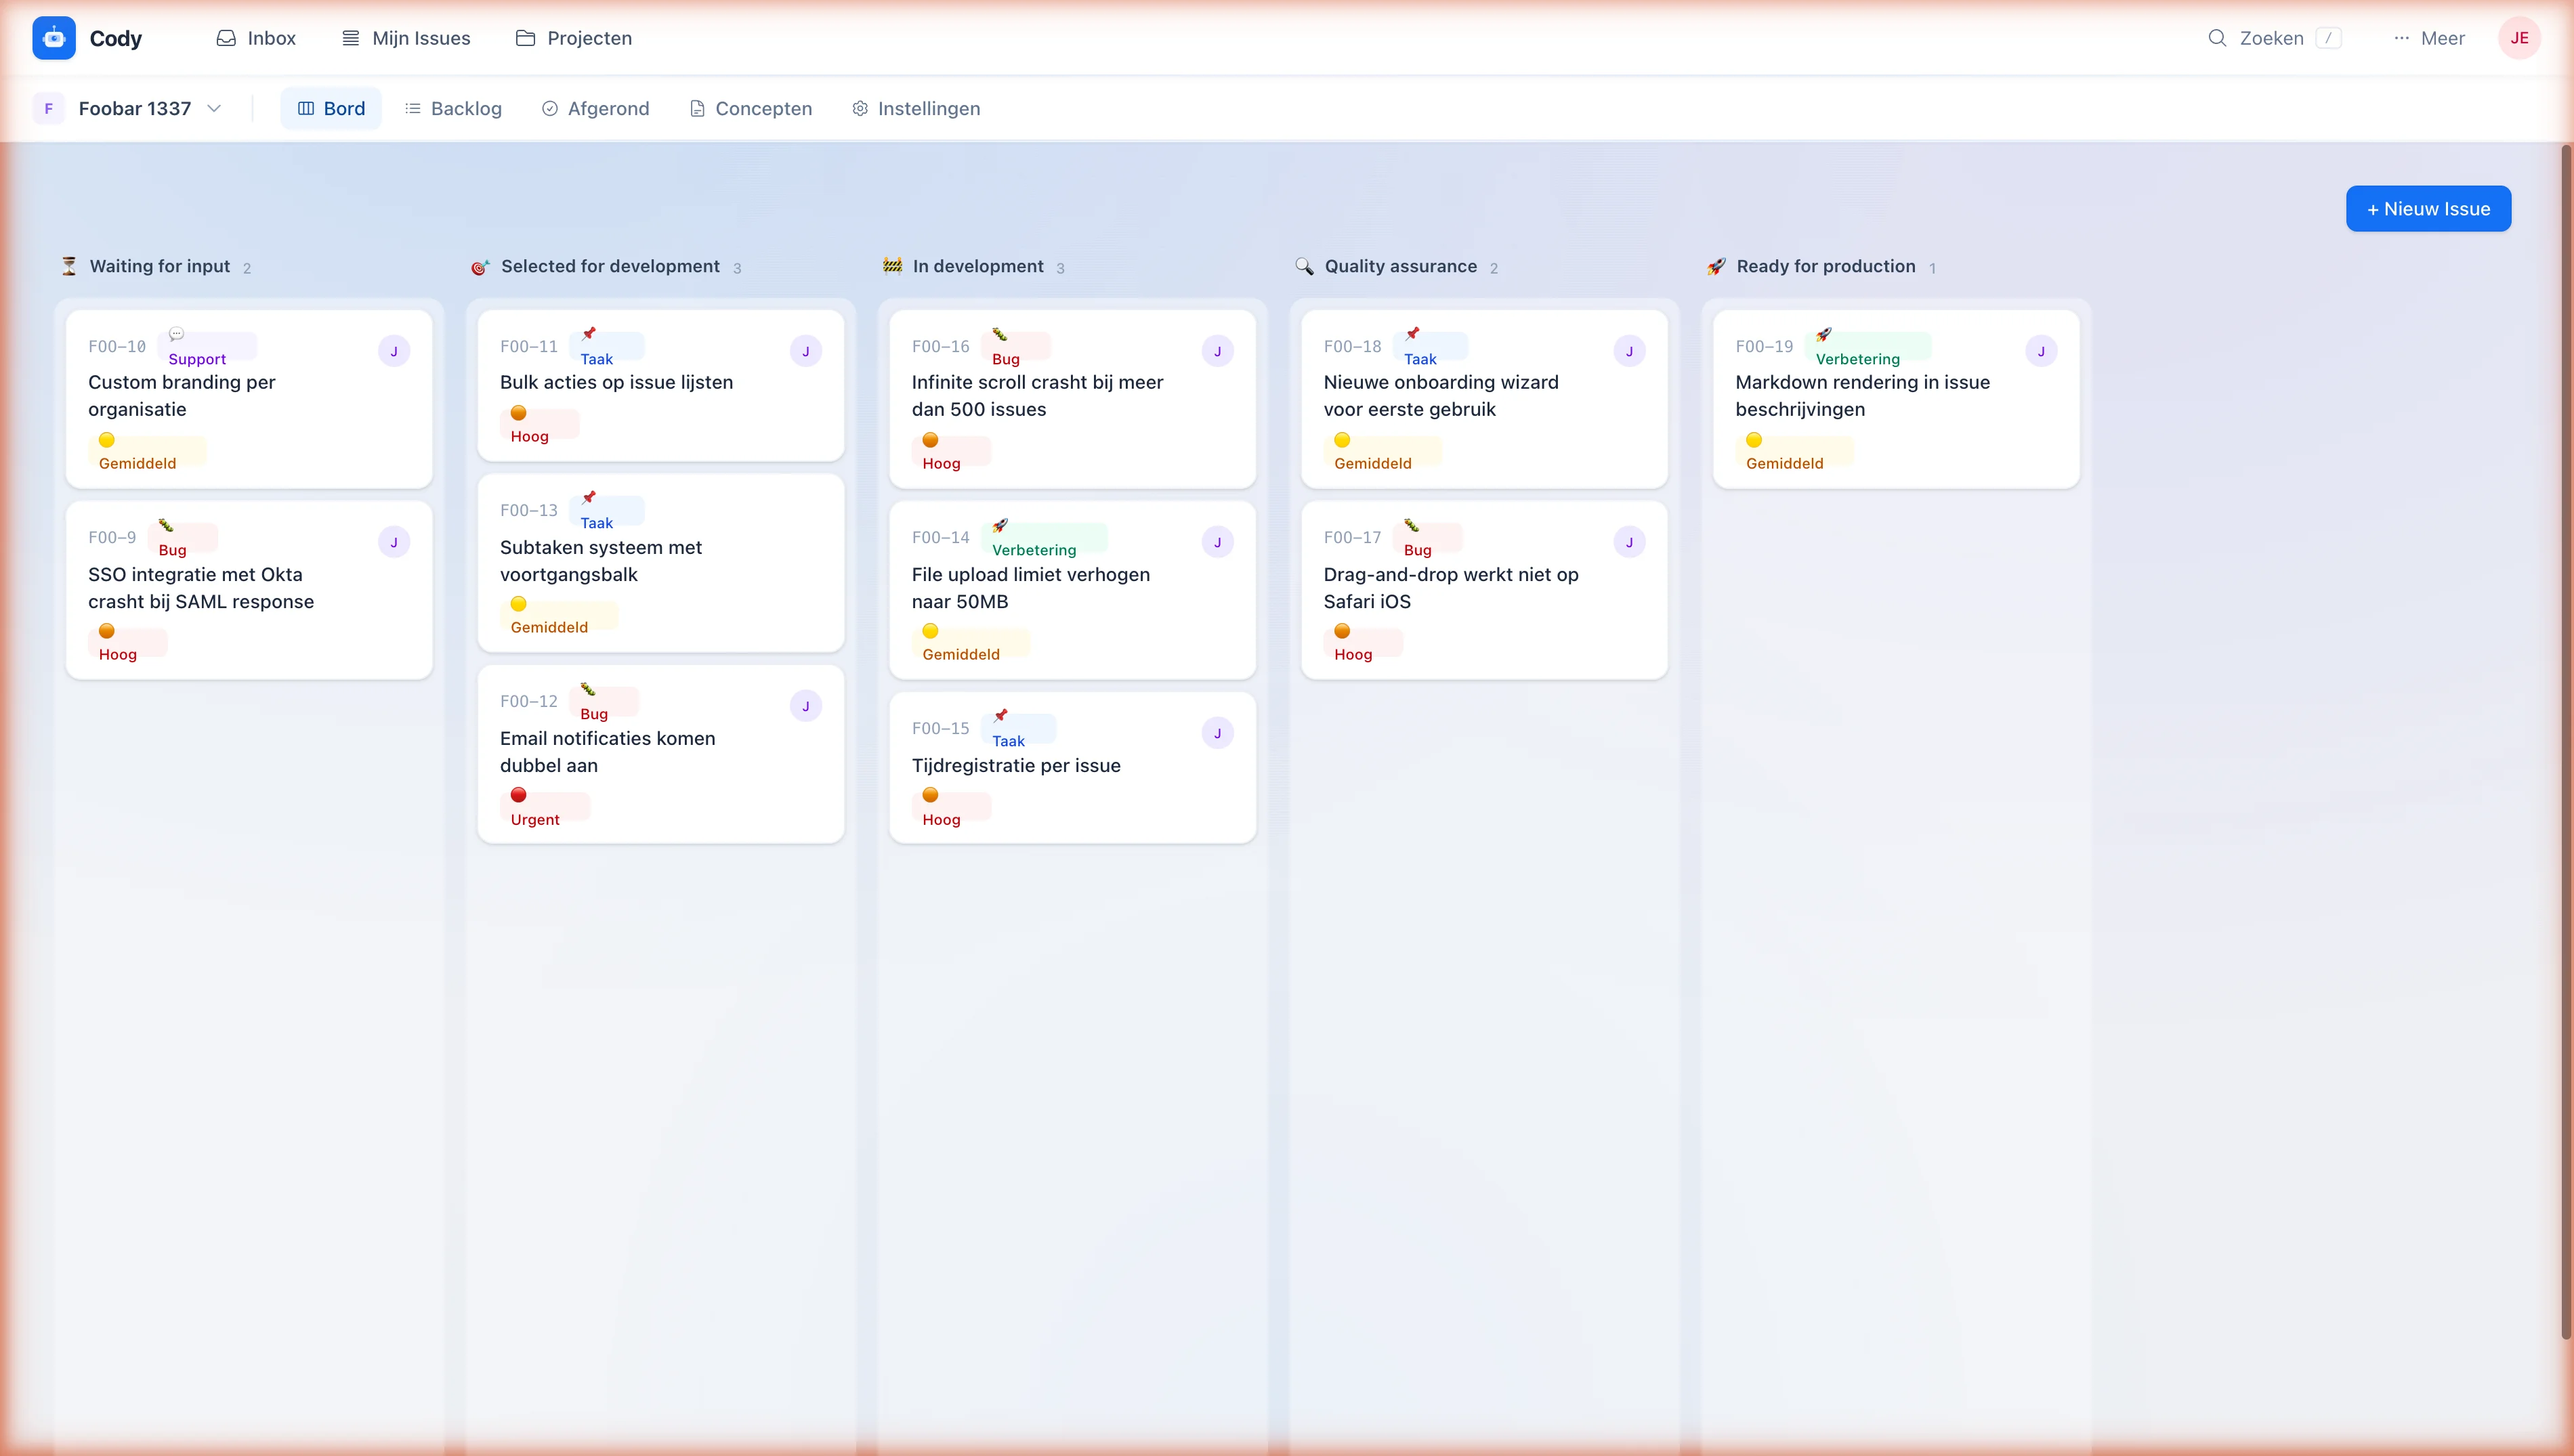Expand the Foobar 1337 project dropdown
Screen dimensions: 2574x1456
pos(215,108)
